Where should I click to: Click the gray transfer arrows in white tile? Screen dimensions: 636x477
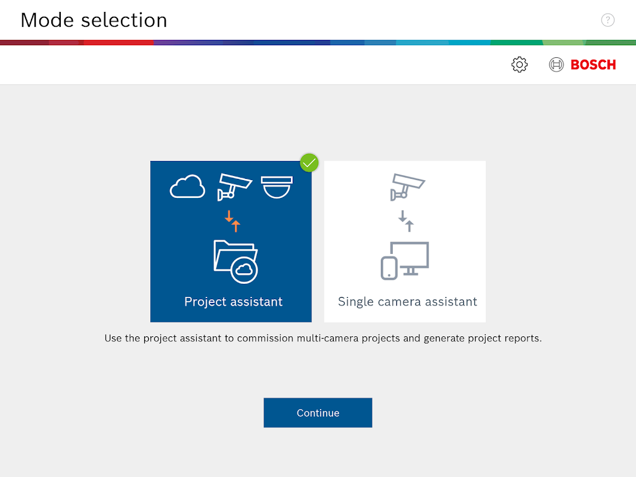pos(405,221)
